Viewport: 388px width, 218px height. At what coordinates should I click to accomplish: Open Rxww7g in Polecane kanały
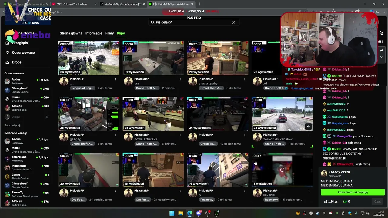27,194
